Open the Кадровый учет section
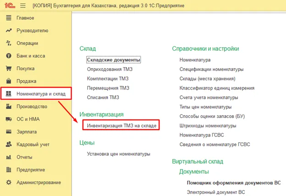The width and height of the screenshot is (286, 196). tap(33, 144)
